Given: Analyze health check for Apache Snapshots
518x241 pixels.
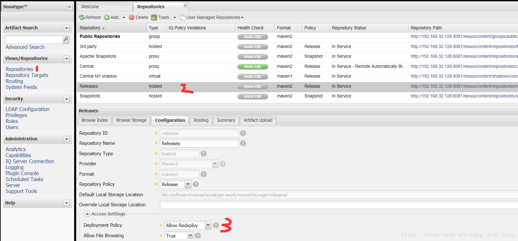Looking at the screenshot, I should coord(253,57).
